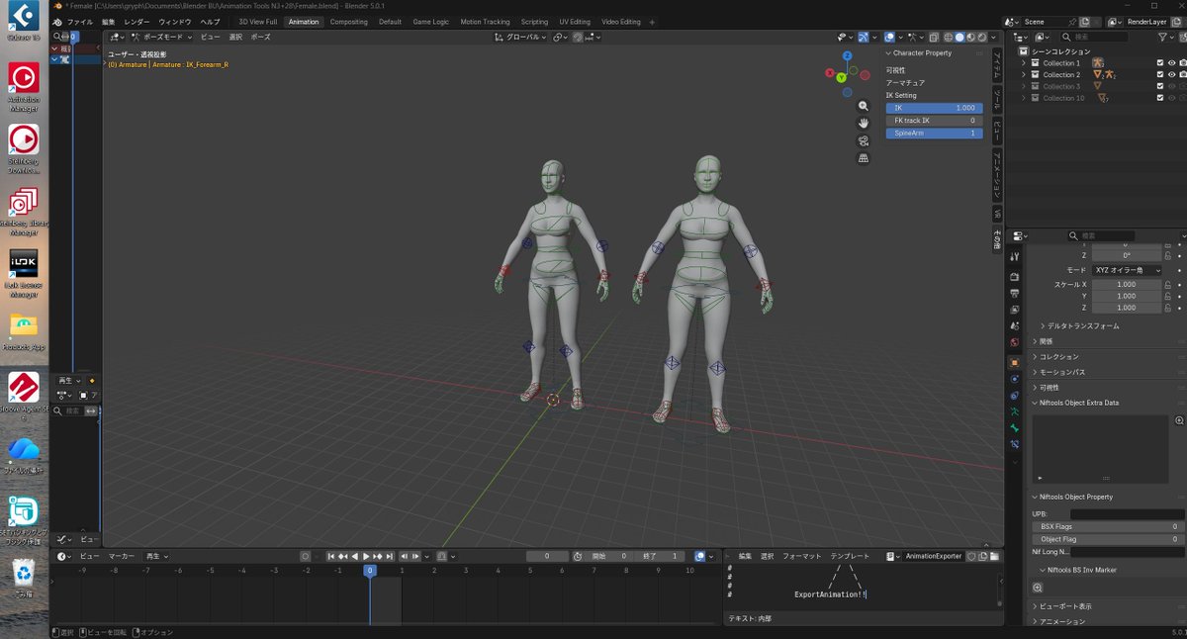This screenshot has width=1187, height=639.
Task: Switch to the Compositing workspace tab
Action: pyautogui.click(x=348, y=21)
